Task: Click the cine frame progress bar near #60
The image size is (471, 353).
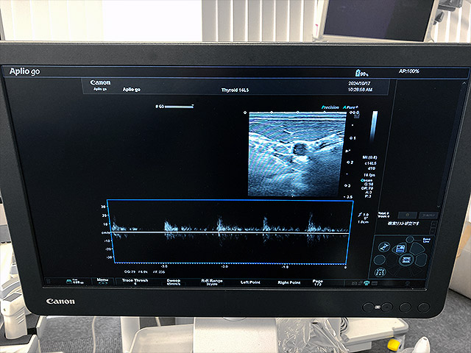Action: [x=179, y=106]
